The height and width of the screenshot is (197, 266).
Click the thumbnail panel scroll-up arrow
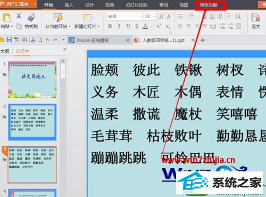63,61
